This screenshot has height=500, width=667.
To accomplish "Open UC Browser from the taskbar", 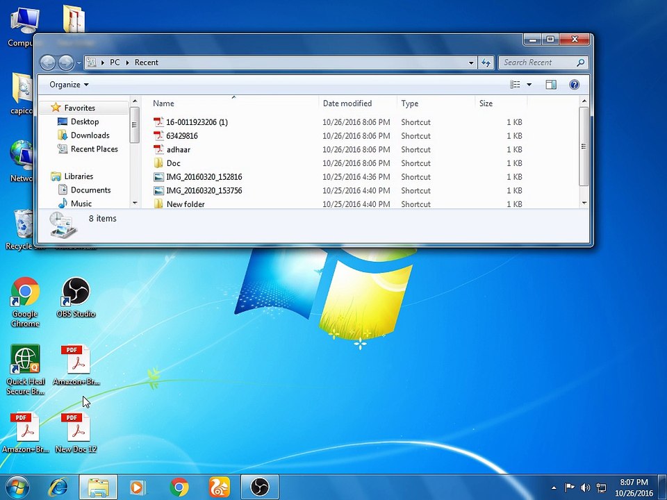I will pos(219,487).
